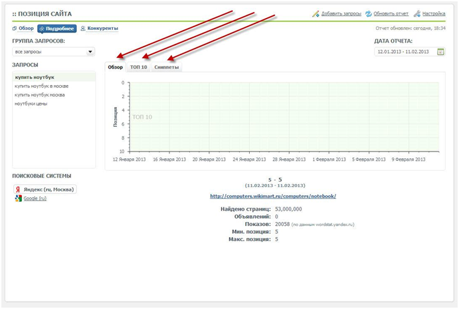Open the Сниппеты tab
Viewport: 459px width, 309px height.
(x=167, y=67)
